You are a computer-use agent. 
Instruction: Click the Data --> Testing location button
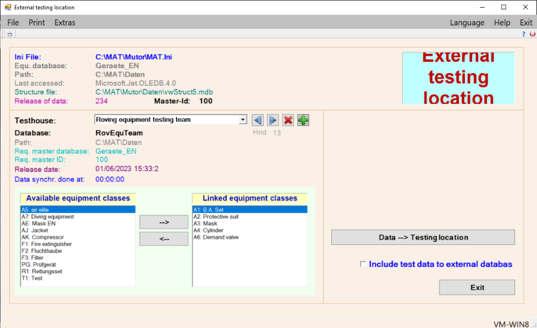tap(423, 237)
